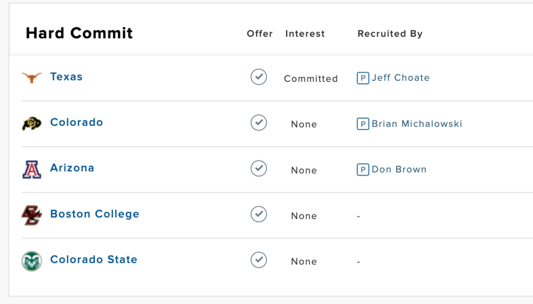533x304 pixels.
Task: Click the Colorado Buffaloes logo icon
Action: pyautogui.click(x=31, y=124)
